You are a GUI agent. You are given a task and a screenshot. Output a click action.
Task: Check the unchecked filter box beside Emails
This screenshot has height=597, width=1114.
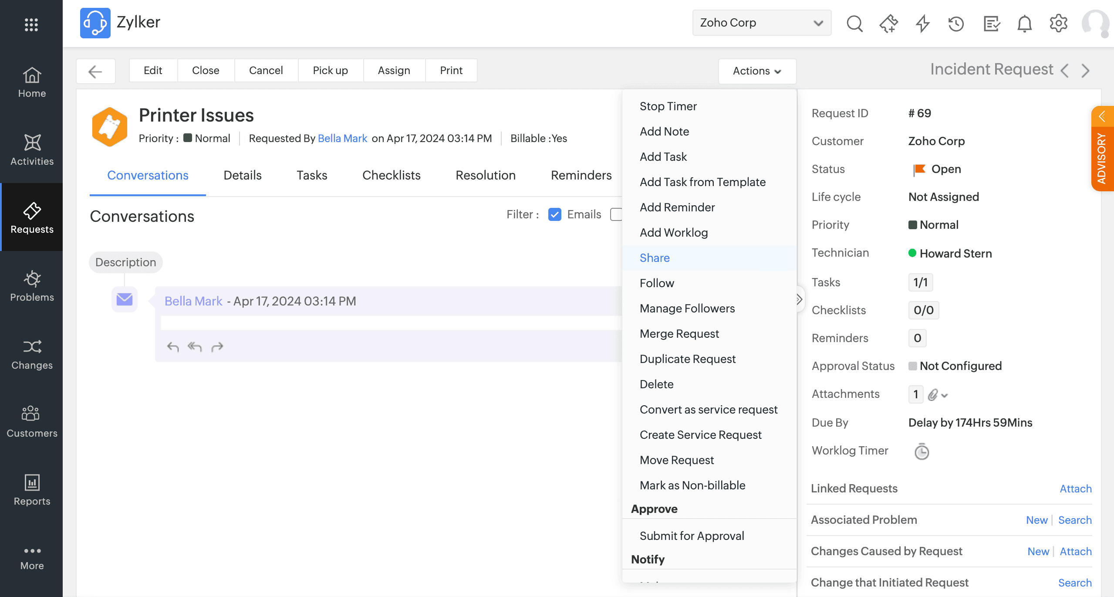click(616, 214)
